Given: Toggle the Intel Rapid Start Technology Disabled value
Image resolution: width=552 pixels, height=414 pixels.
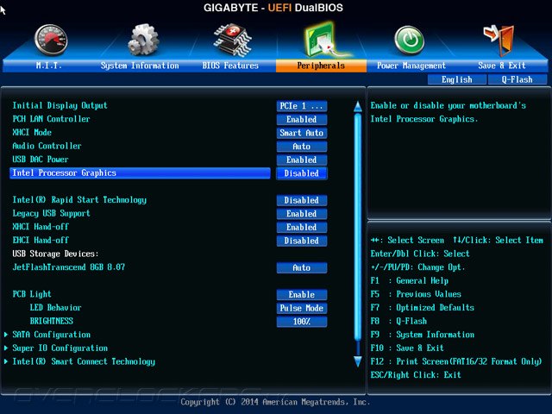Looking at the screenshot, I should click(302, 200).
